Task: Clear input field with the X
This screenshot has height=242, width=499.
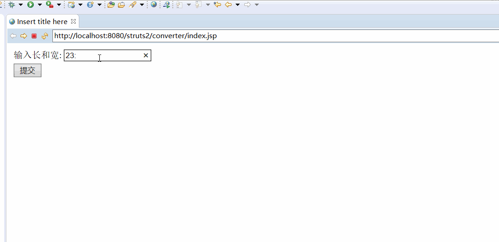Action: pos(146,55)
